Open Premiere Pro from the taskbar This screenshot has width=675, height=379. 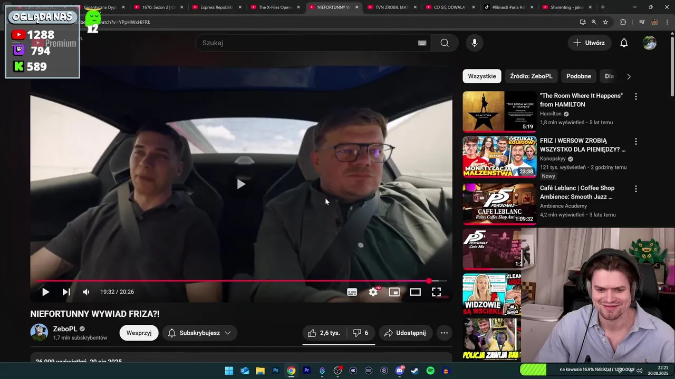[x=306, y=371]
